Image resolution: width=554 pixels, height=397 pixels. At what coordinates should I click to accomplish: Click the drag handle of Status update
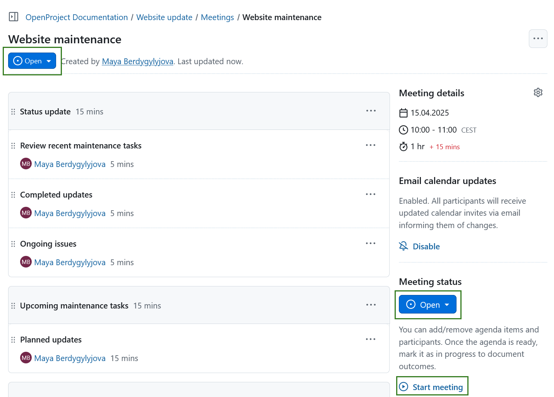[13, 111]
